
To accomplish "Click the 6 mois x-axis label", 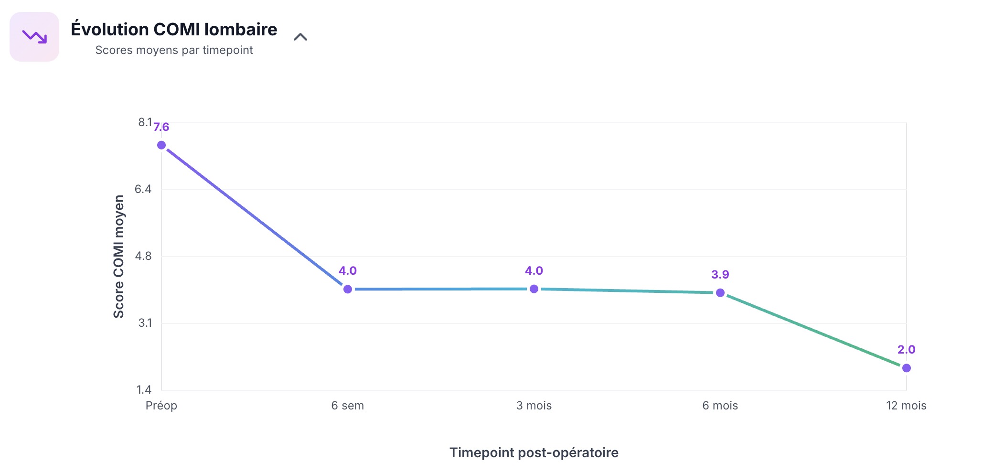I will click(720, 406).
